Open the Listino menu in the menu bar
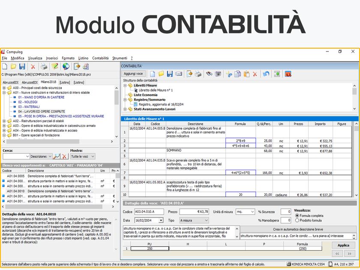Screen dimensions: 360x270 tap(83, 58)
